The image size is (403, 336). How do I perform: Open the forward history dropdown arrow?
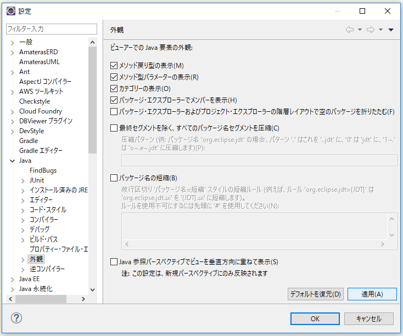click(380, 30)
